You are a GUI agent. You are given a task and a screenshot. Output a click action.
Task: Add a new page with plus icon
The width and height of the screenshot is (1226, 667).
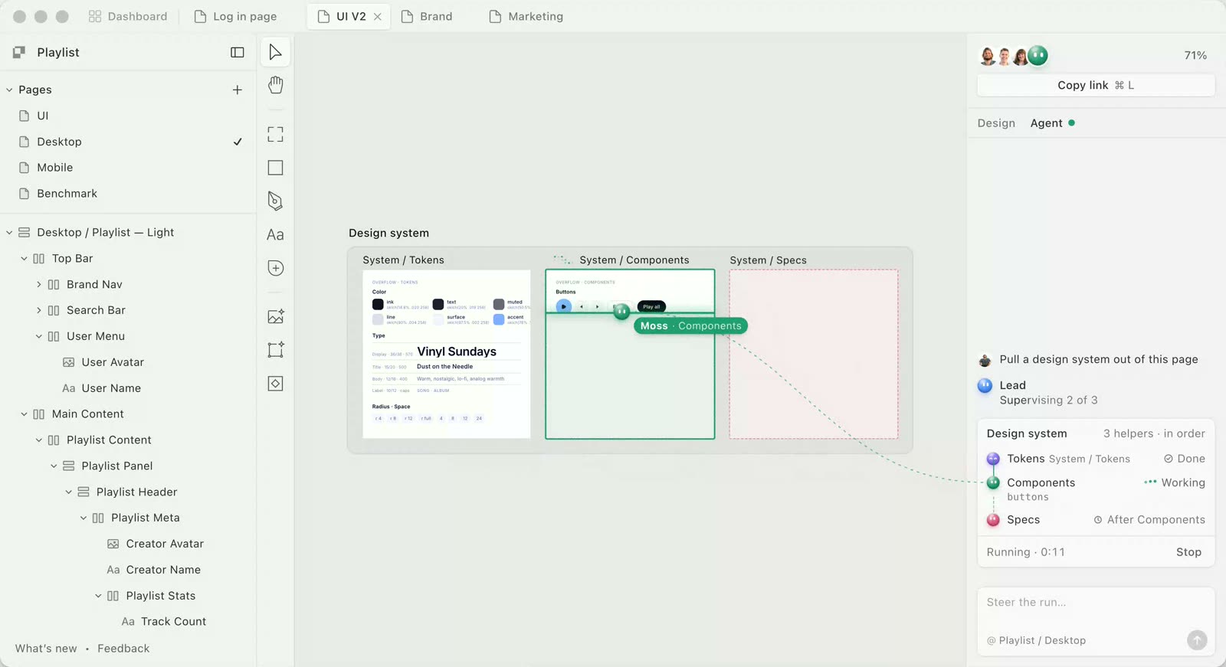pyautogui.click(x=238, y=90)
